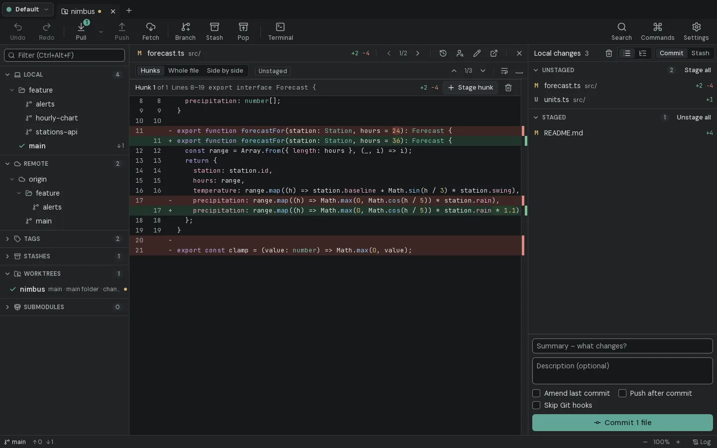Open the Commands palette icon
The width and height of the screenshot is (717, 448).
point(658,31)
